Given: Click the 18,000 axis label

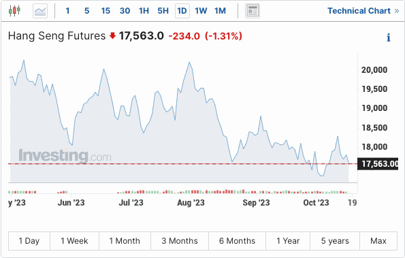Looking at the screenshot, I should 374,146.
